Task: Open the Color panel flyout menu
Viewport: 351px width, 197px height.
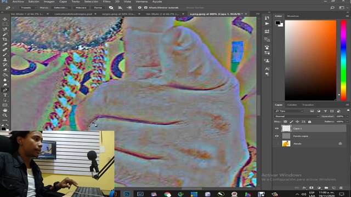Action: click(x=347, y=16)
